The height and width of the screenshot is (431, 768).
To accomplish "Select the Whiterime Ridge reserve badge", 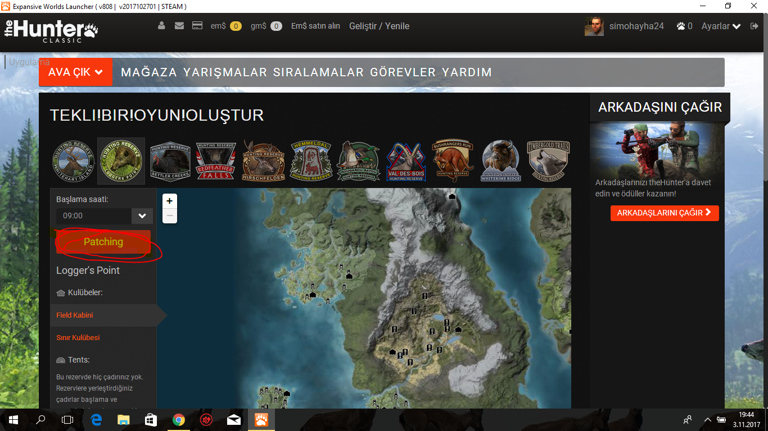I will (500, 162).
